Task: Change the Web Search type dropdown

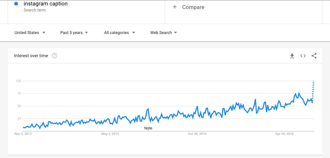Action: (x=164, y=33)
